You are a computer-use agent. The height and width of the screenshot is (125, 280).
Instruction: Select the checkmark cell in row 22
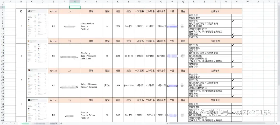pos(237,61)
